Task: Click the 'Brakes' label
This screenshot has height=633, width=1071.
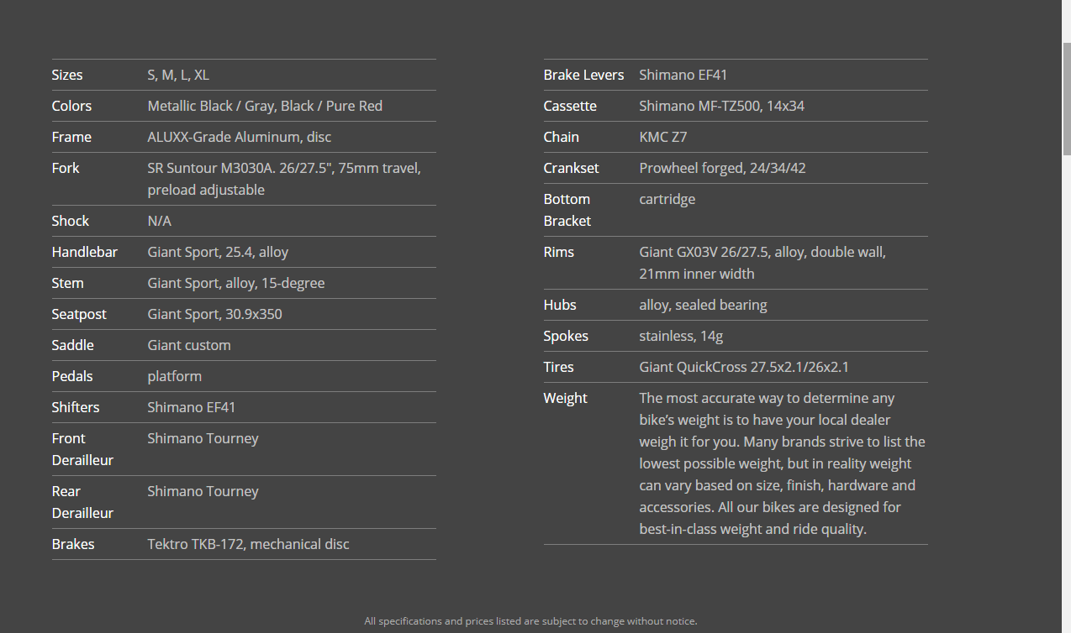Action: pos(73,544)
